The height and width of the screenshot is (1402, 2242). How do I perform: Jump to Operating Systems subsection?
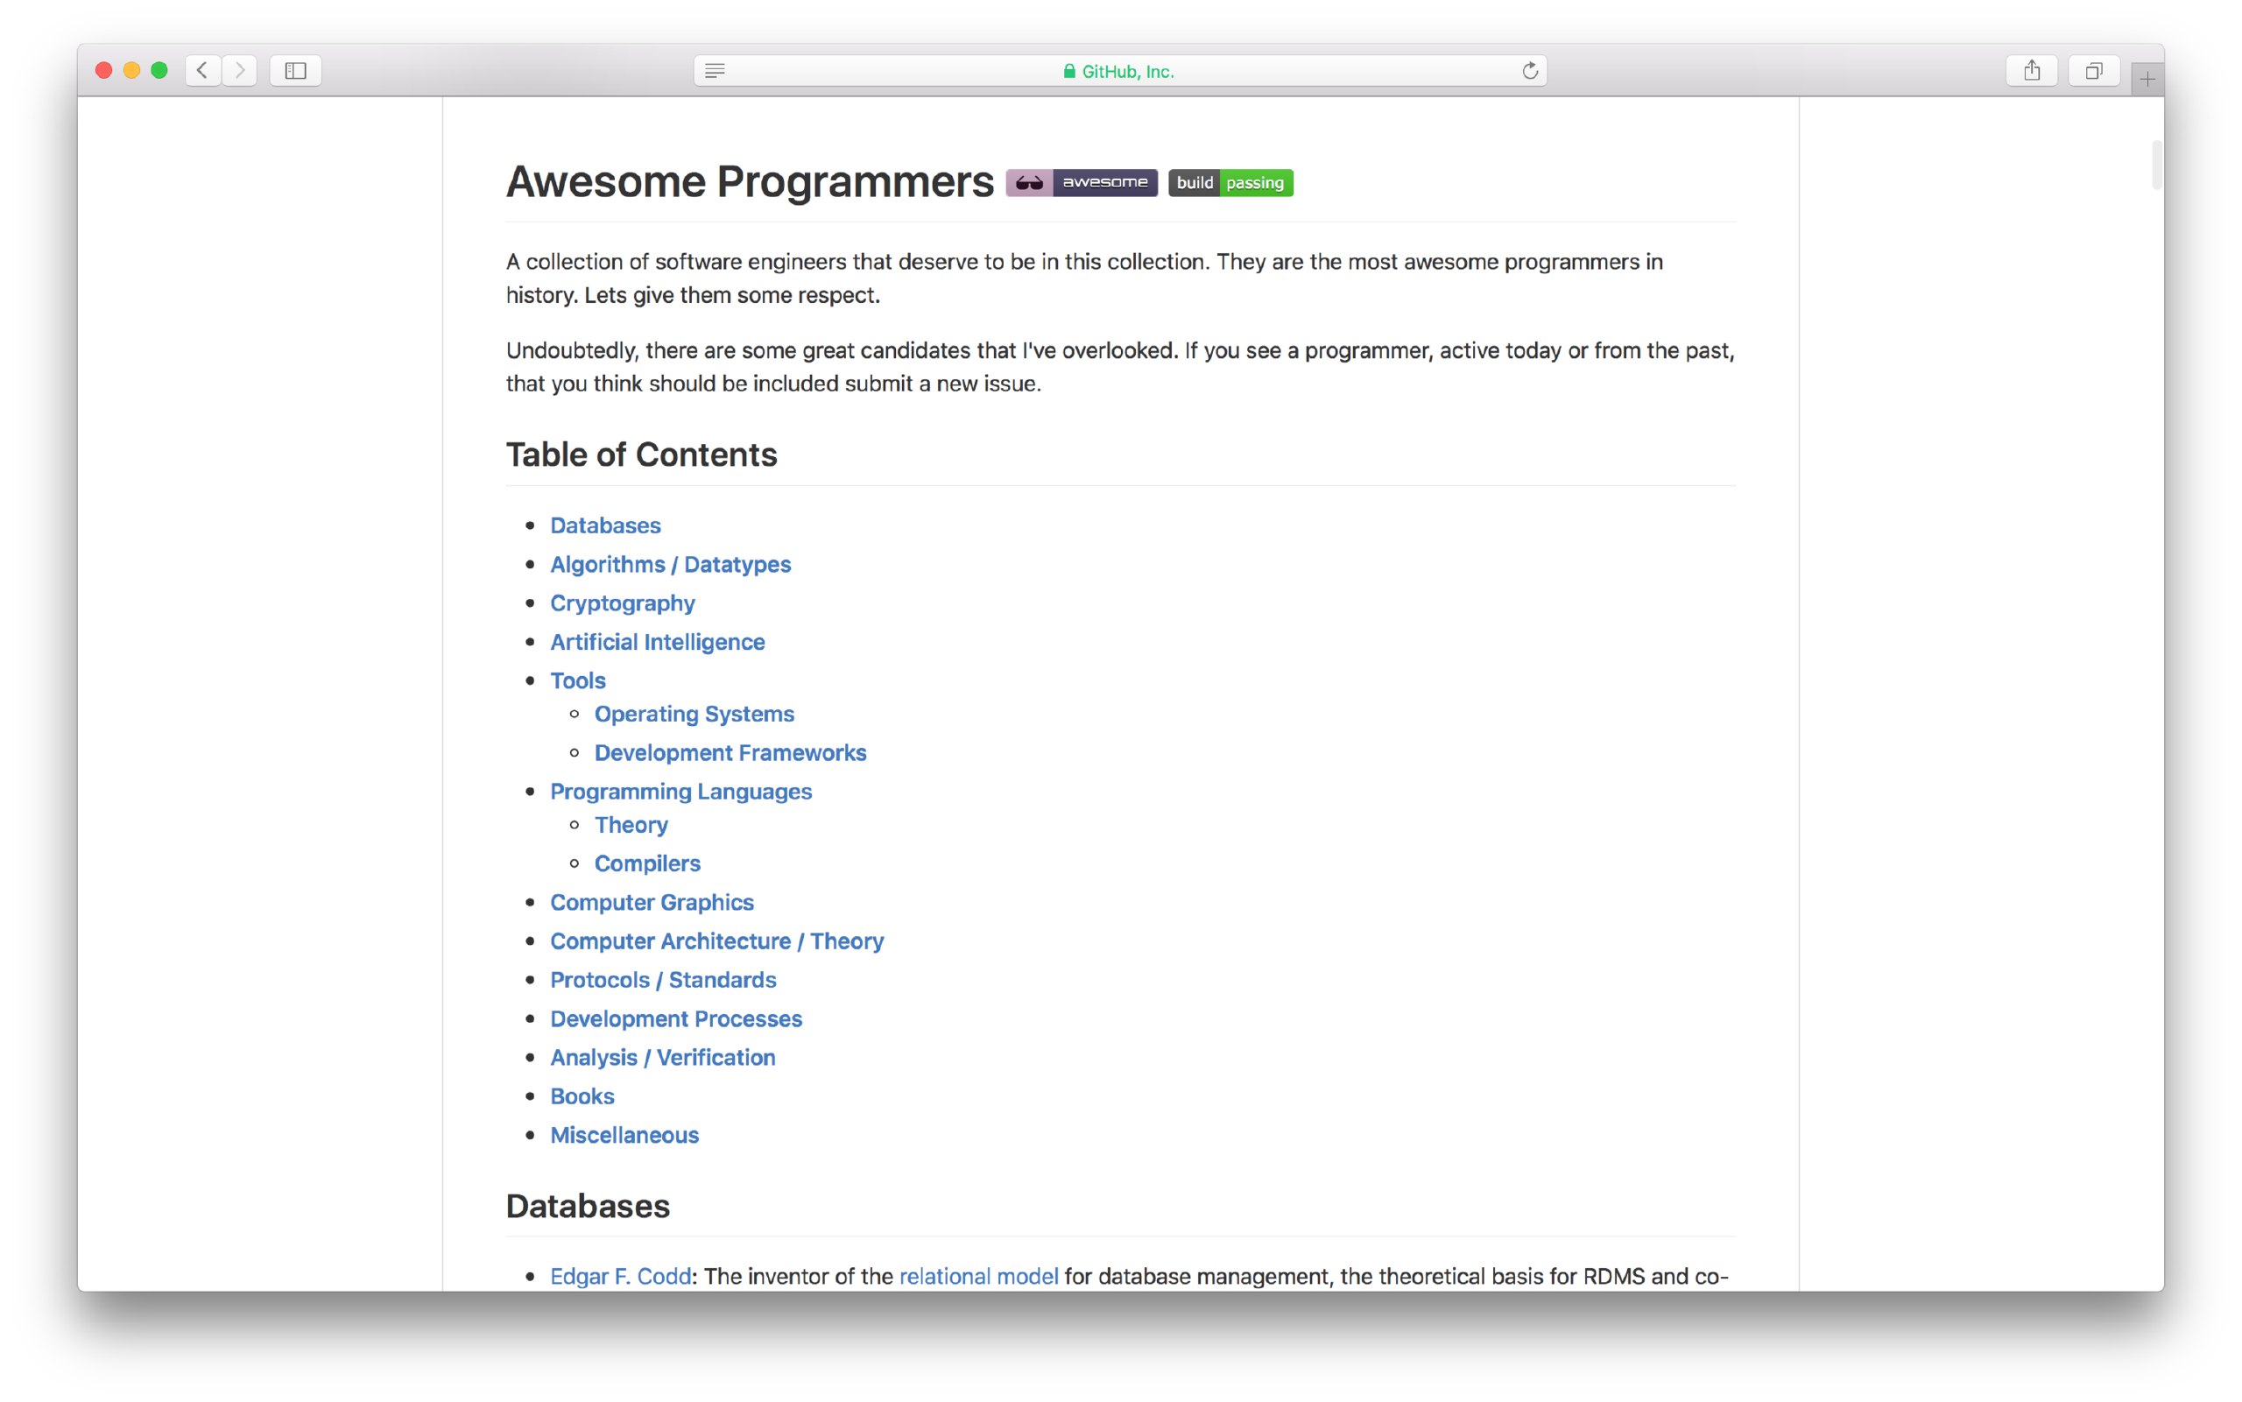pos(694,714)
